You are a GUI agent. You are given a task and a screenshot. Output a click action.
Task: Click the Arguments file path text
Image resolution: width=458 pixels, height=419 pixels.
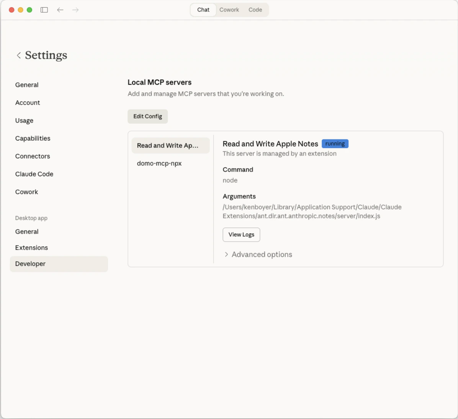click(312, 211)
